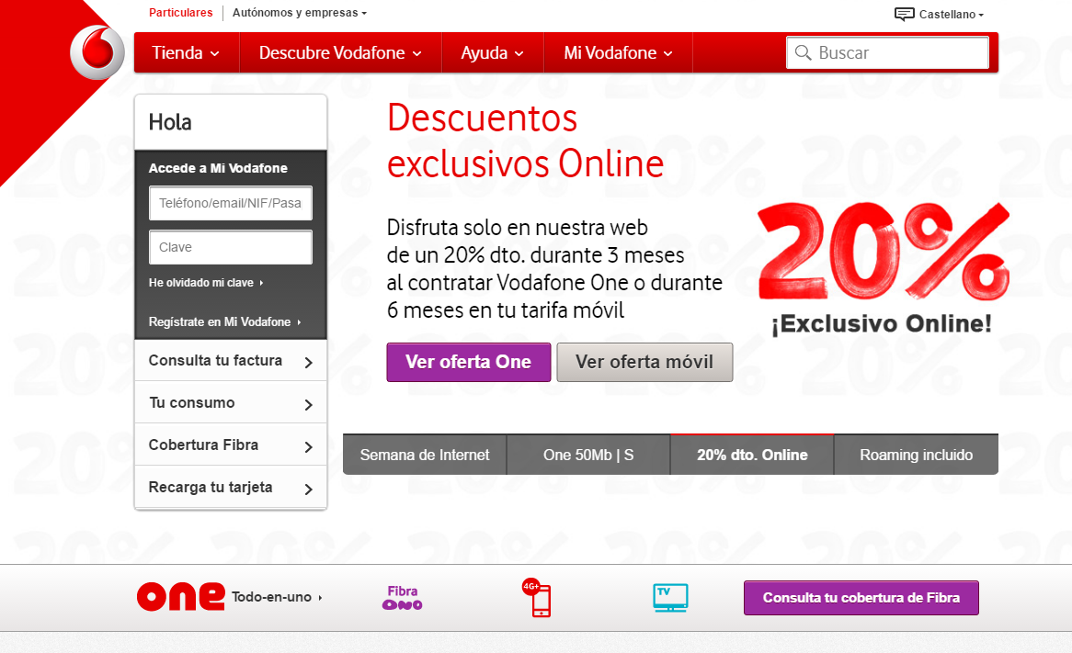The height and width of the screenshot is (653, 1072).
Task: Focus the Teléfono/email/NIF login field
Action: point(231,203)
